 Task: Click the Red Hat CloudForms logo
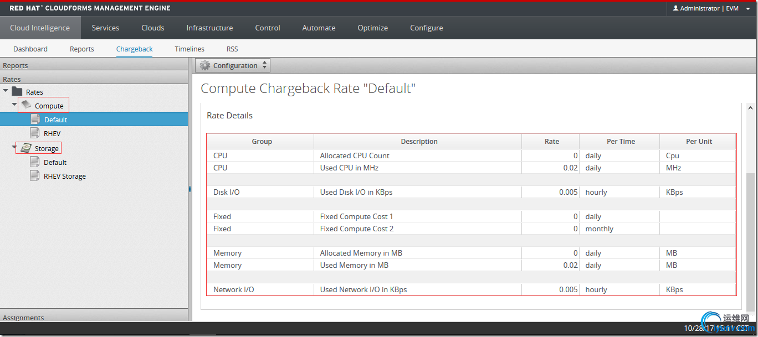(x=90, y=8)
